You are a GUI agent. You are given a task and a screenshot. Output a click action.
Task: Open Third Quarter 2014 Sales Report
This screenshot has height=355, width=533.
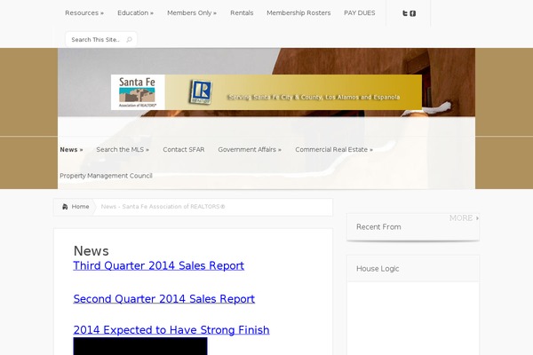159,265
